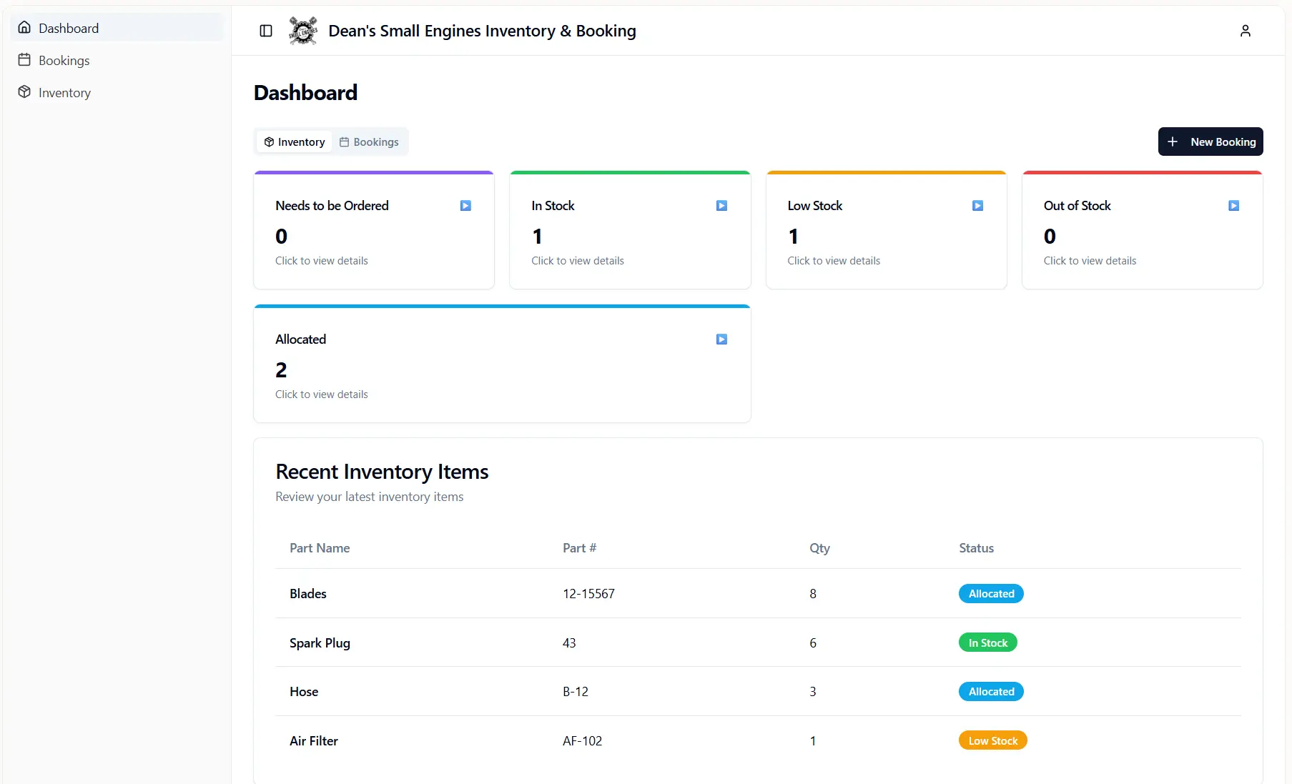1292x784 pixels.
Task: Click play arrow on Allocated card
Action: coord(721,339)
